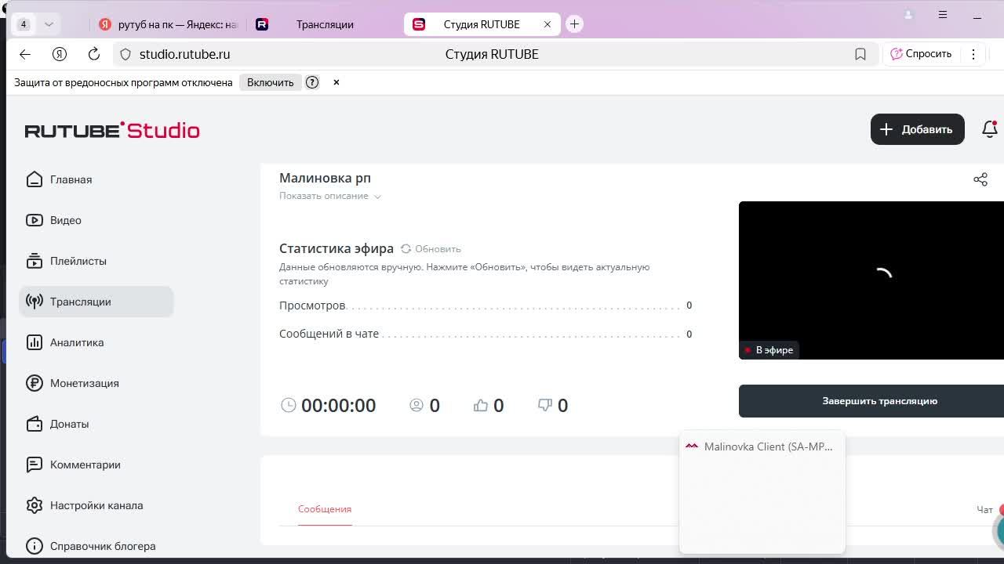Refresh stats with Обновить
Image resolution: width=1004 pixels, height=564 pixels.
(431, 249)
